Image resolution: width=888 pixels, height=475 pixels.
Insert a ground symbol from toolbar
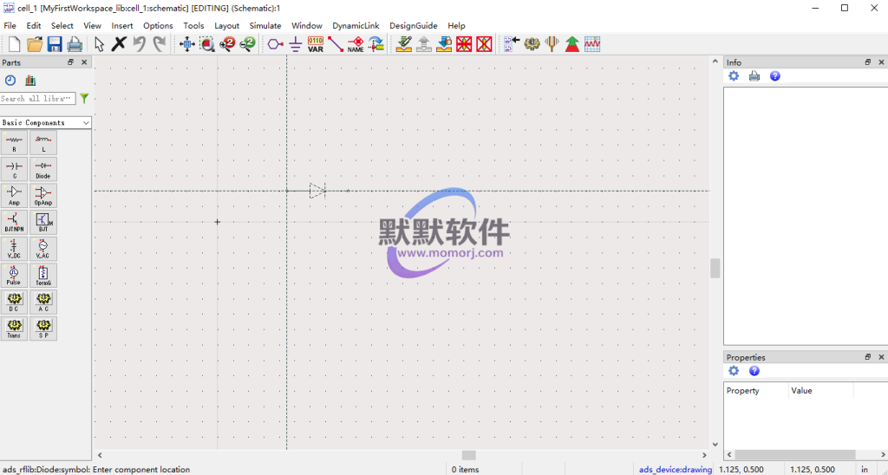pyautogui.click(x=296, y=43)
